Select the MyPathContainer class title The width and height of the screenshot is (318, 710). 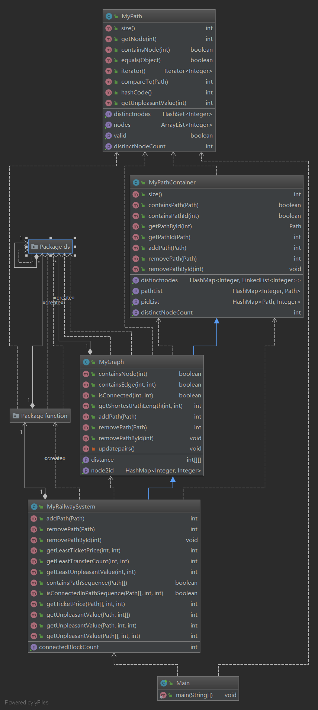(172, 183)
